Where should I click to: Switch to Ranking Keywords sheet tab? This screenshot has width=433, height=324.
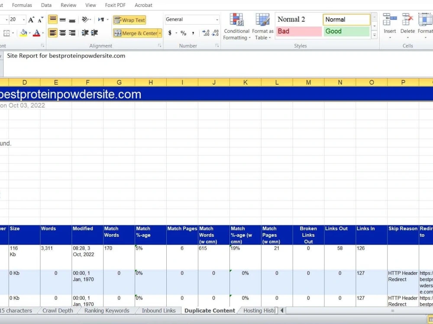(x=107, y=311)
